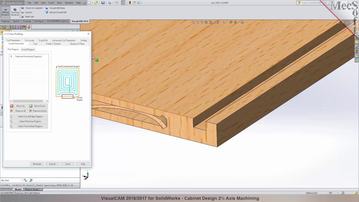Click the Select cursor tool
The height and width of the screenshot is (202, 359).
pyautogui.click(x=123, y=3)
